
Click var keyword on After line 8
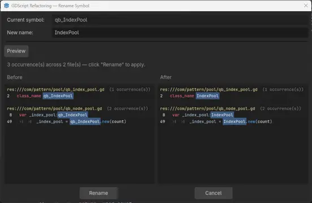pos(176,115)
